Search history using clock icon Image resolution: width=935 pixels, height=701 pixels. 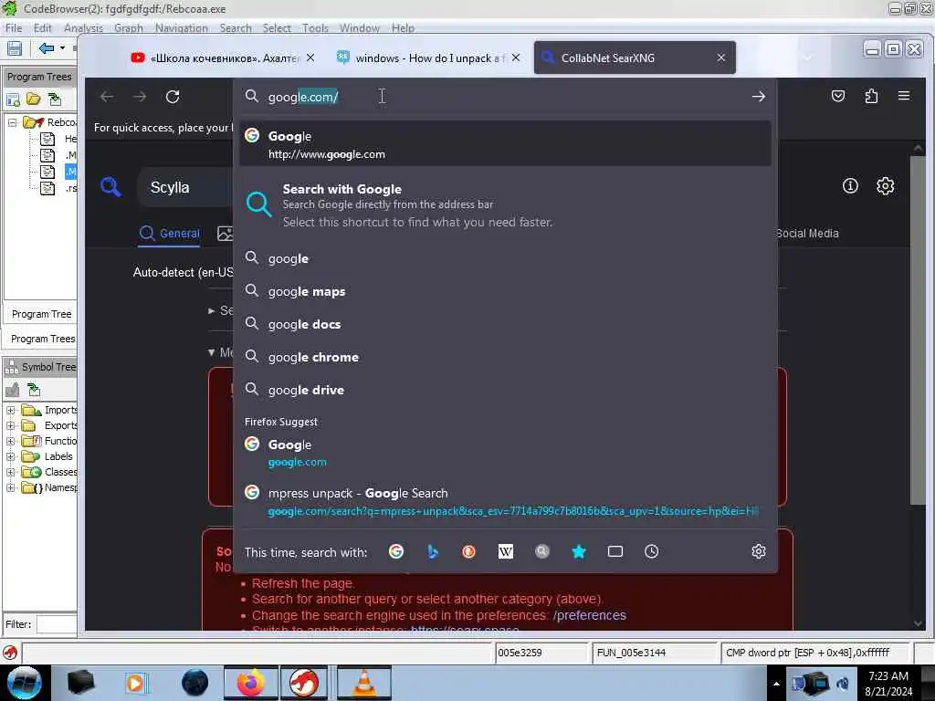pos(651,551)
